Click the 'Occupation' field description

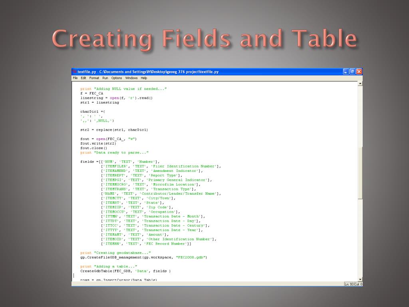click(x=162, y=212)
